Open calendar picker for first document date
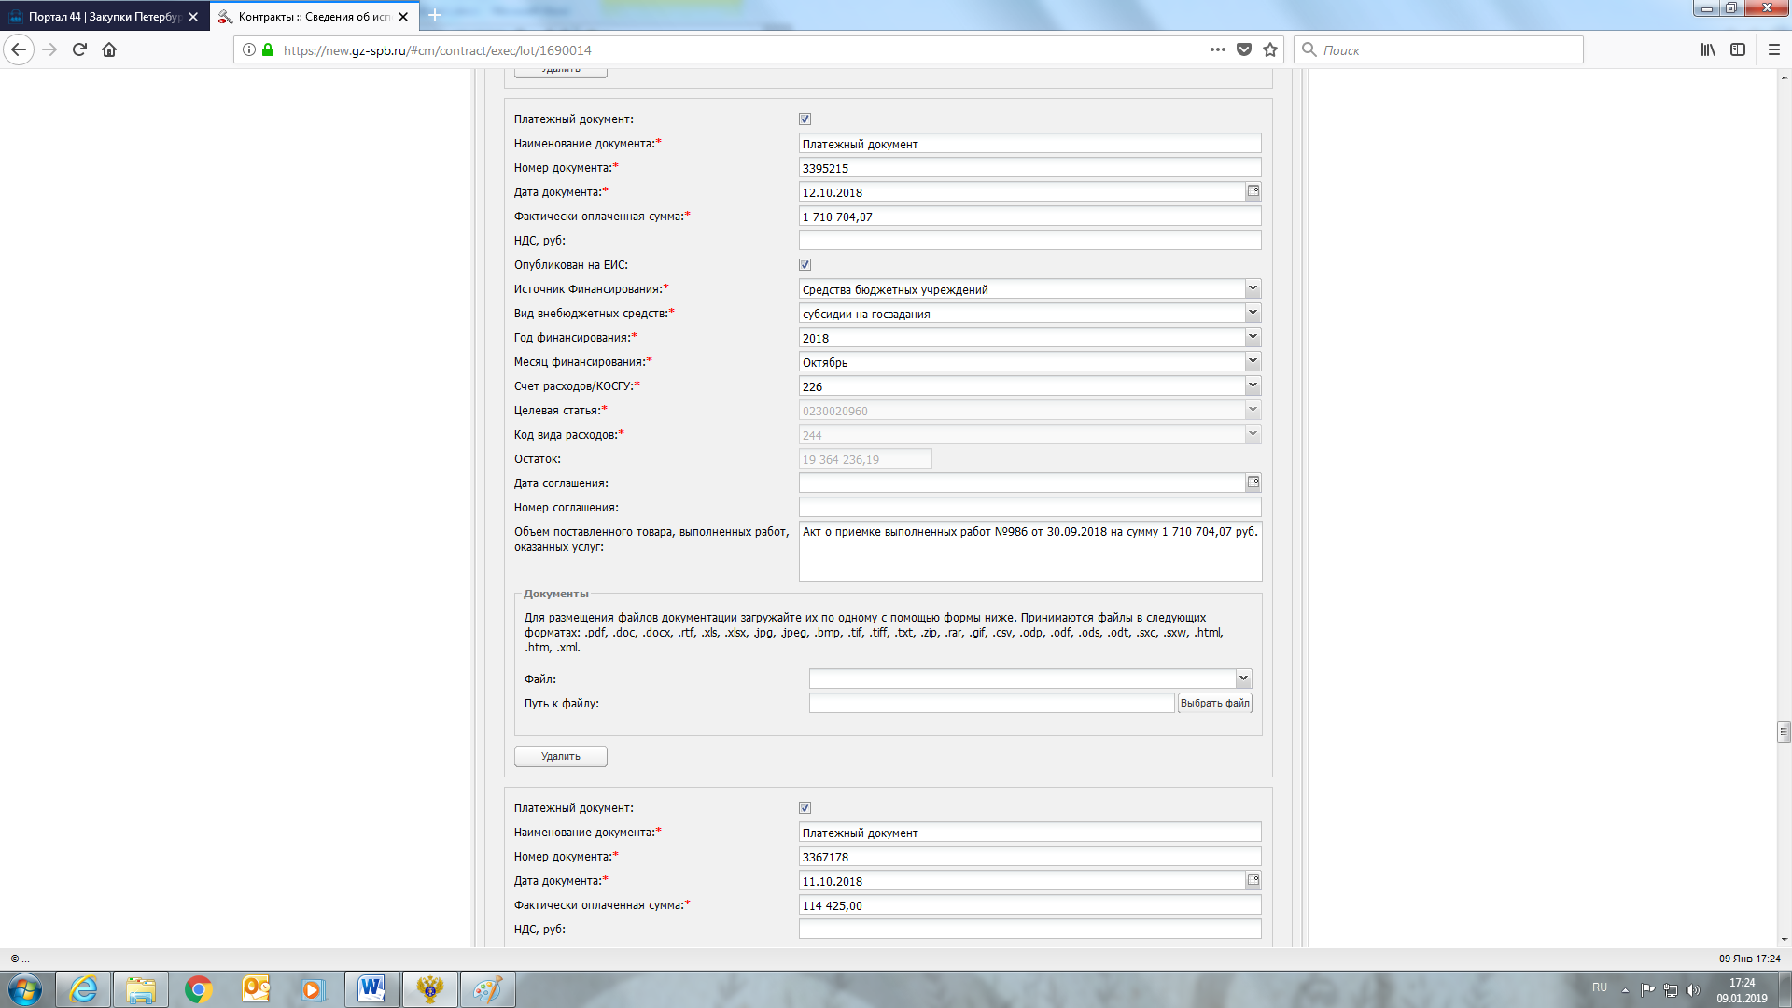 (x=1253, y=191)
